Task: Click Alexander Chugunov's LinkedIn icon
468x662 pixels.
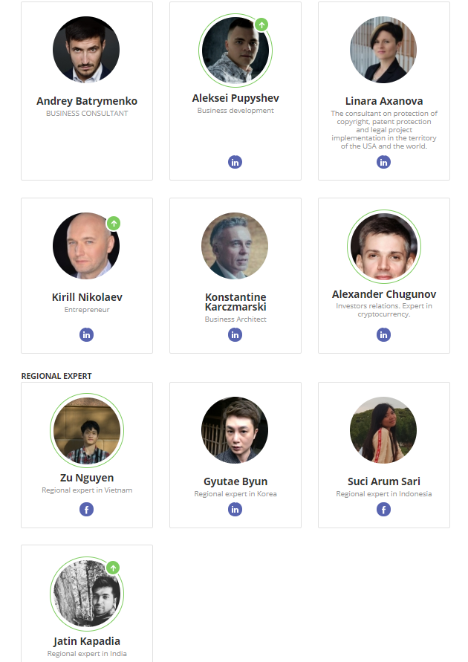Action: point(383,335)
